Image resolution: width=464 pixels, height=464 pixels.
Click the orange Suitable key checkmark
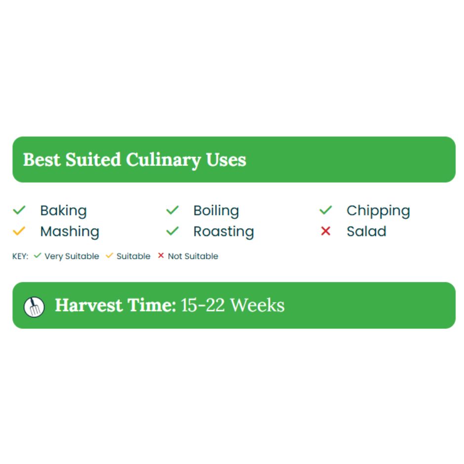coord(109,255)
